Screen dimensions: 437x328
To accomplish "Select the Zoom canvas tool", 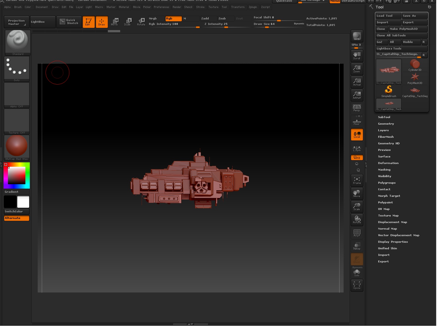I will click(x=357, y=69).
